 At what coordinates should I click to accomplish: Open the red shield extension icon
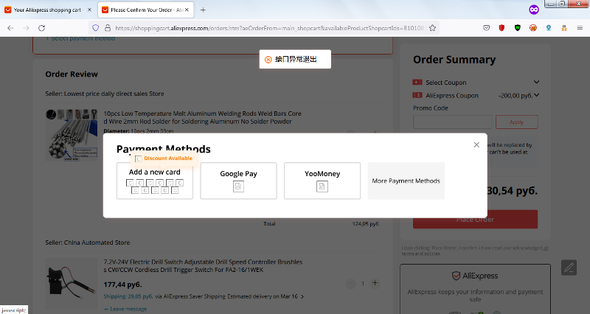click(502, 28)
